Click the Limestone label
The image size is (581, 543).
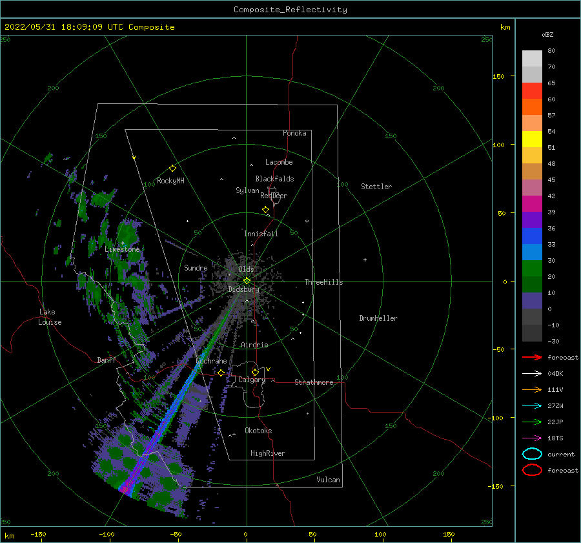click(122, 249)
